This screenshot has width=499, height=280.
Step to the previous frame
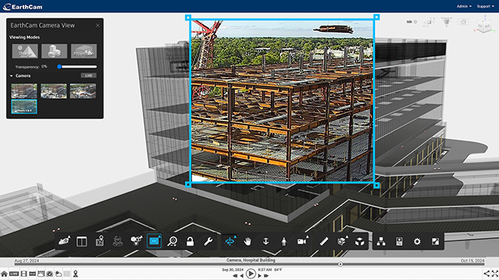pyautogui.click(x=242, y=276)
